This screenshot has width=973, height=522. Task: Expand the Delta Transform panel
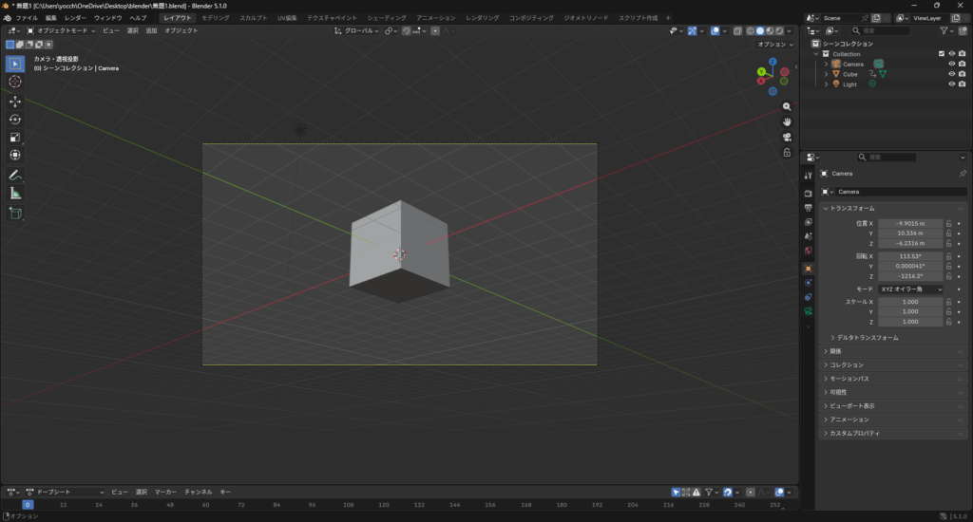click(865, 338)
